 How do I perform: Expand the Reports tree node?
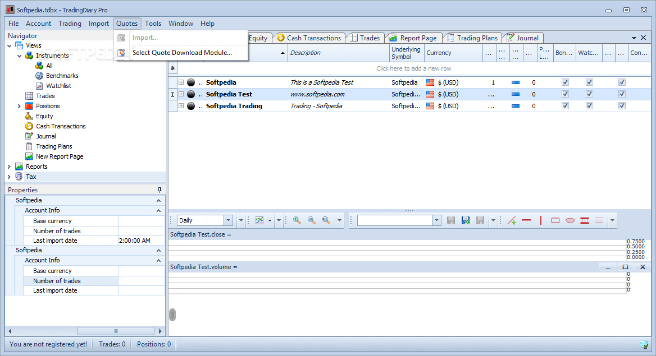click(9, 167)
